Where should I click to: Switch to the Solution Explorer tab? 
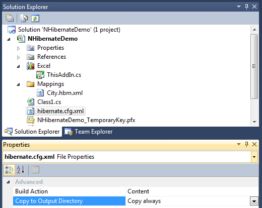tap(32, 132)
